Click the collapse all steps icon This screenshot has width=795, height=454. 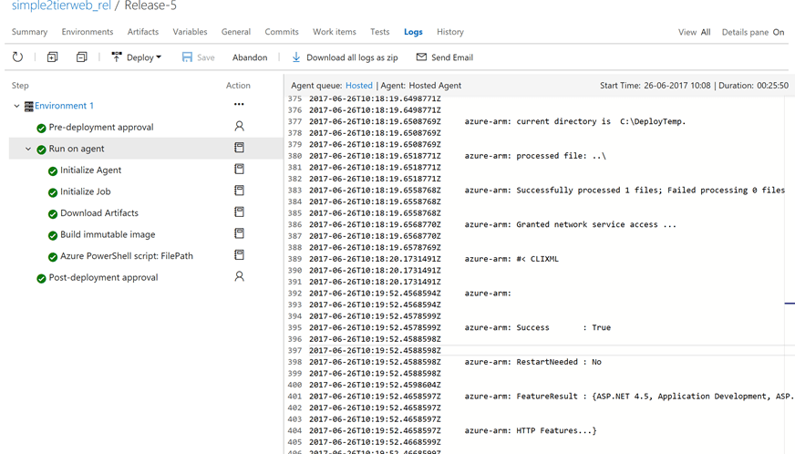coord(81,57)
